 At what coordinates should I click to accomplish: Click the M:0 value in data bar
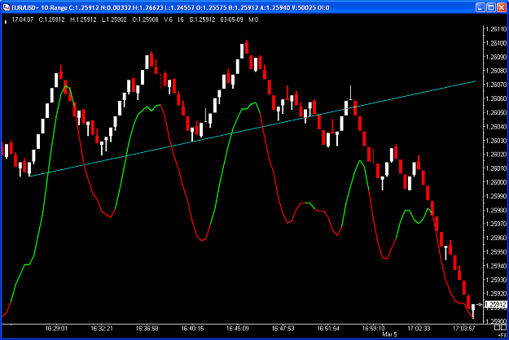(253, 20)
